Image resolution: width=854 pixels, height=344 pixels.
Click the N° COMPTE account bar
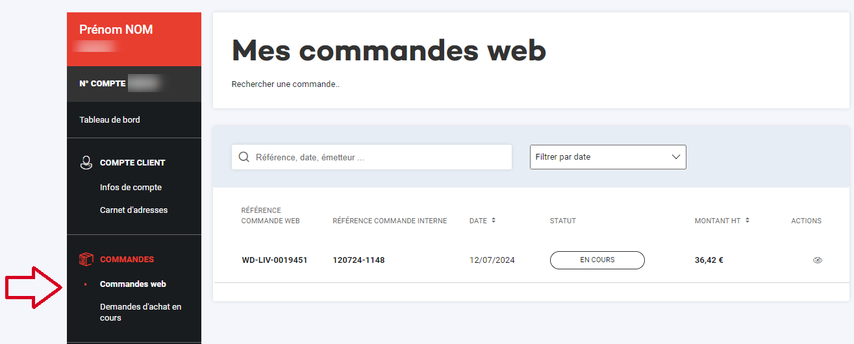[x=134, y=84]
